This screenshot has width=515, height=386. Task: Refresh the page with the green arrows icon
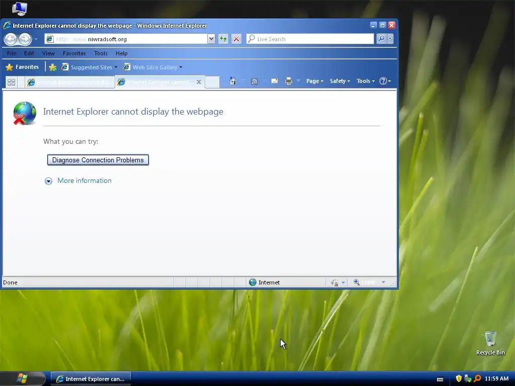click(x=223, y=39)
